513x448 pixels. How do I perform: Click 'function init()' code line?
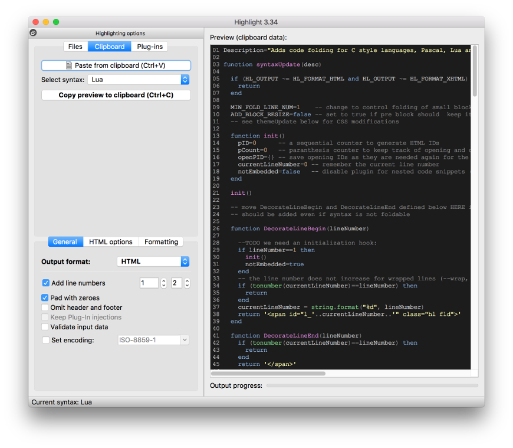(258, 136)
